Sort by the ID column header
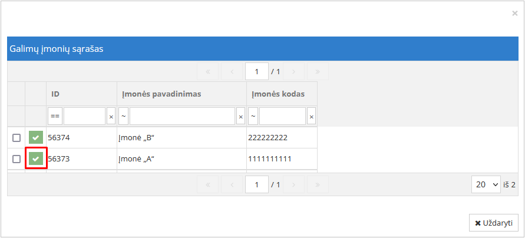Image resolution: width=525 pixels, height=238 pixels. (x=55, y=94)
